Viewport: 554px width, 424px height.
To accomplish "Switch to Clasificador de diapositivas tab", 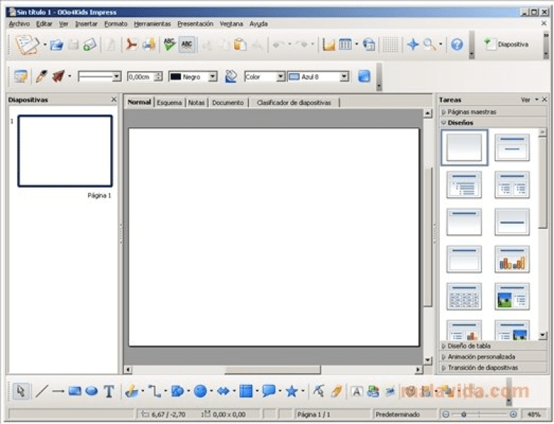I will point(294,103).
